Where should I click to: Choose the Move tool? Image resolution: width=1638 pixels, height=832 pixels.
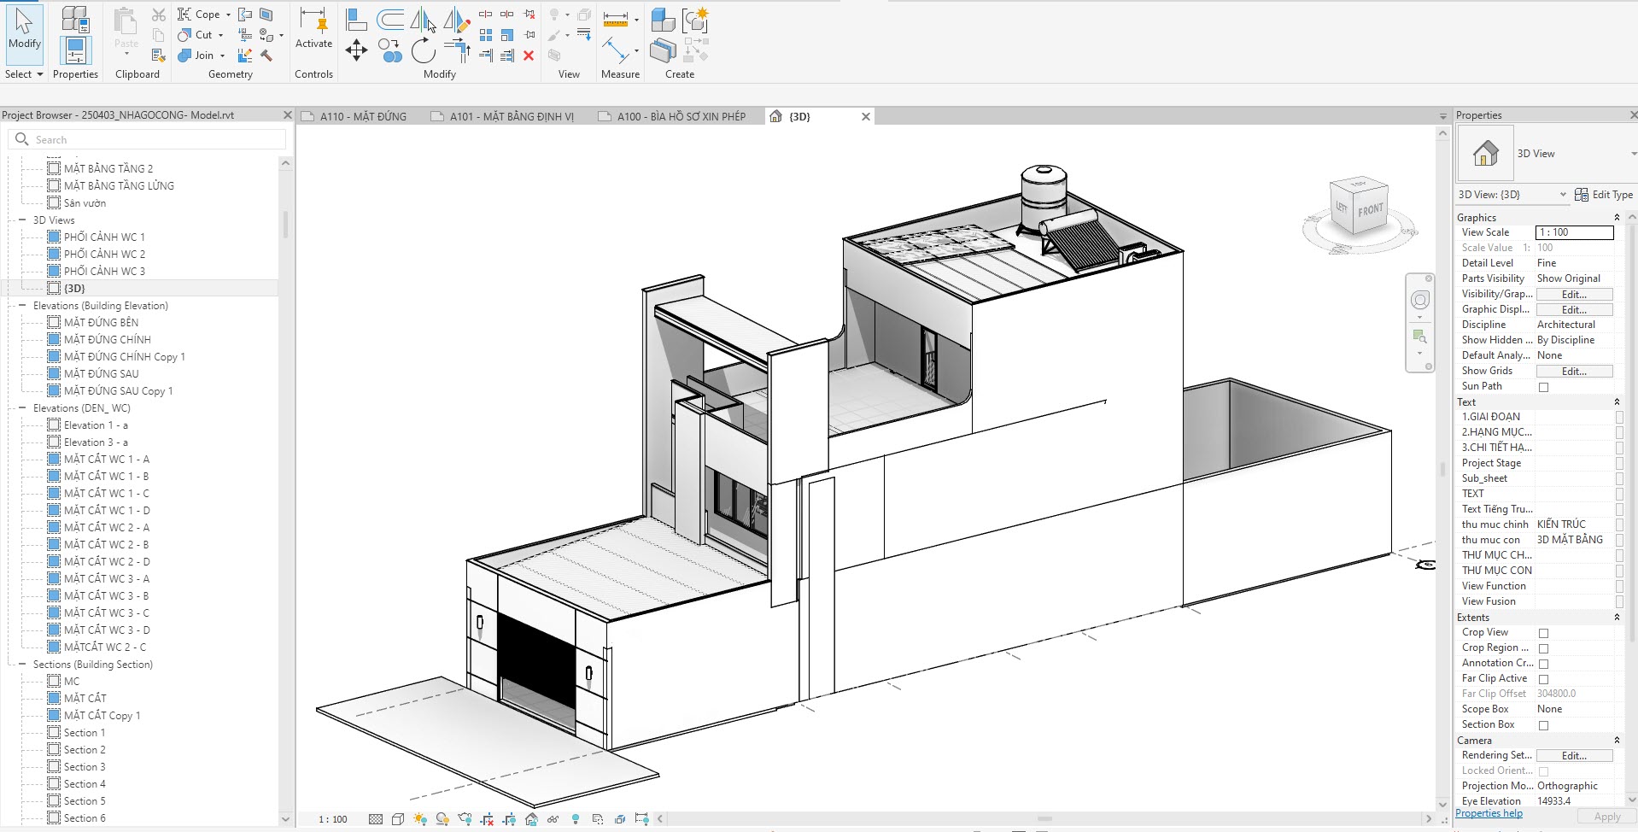(x=356, y=51)
